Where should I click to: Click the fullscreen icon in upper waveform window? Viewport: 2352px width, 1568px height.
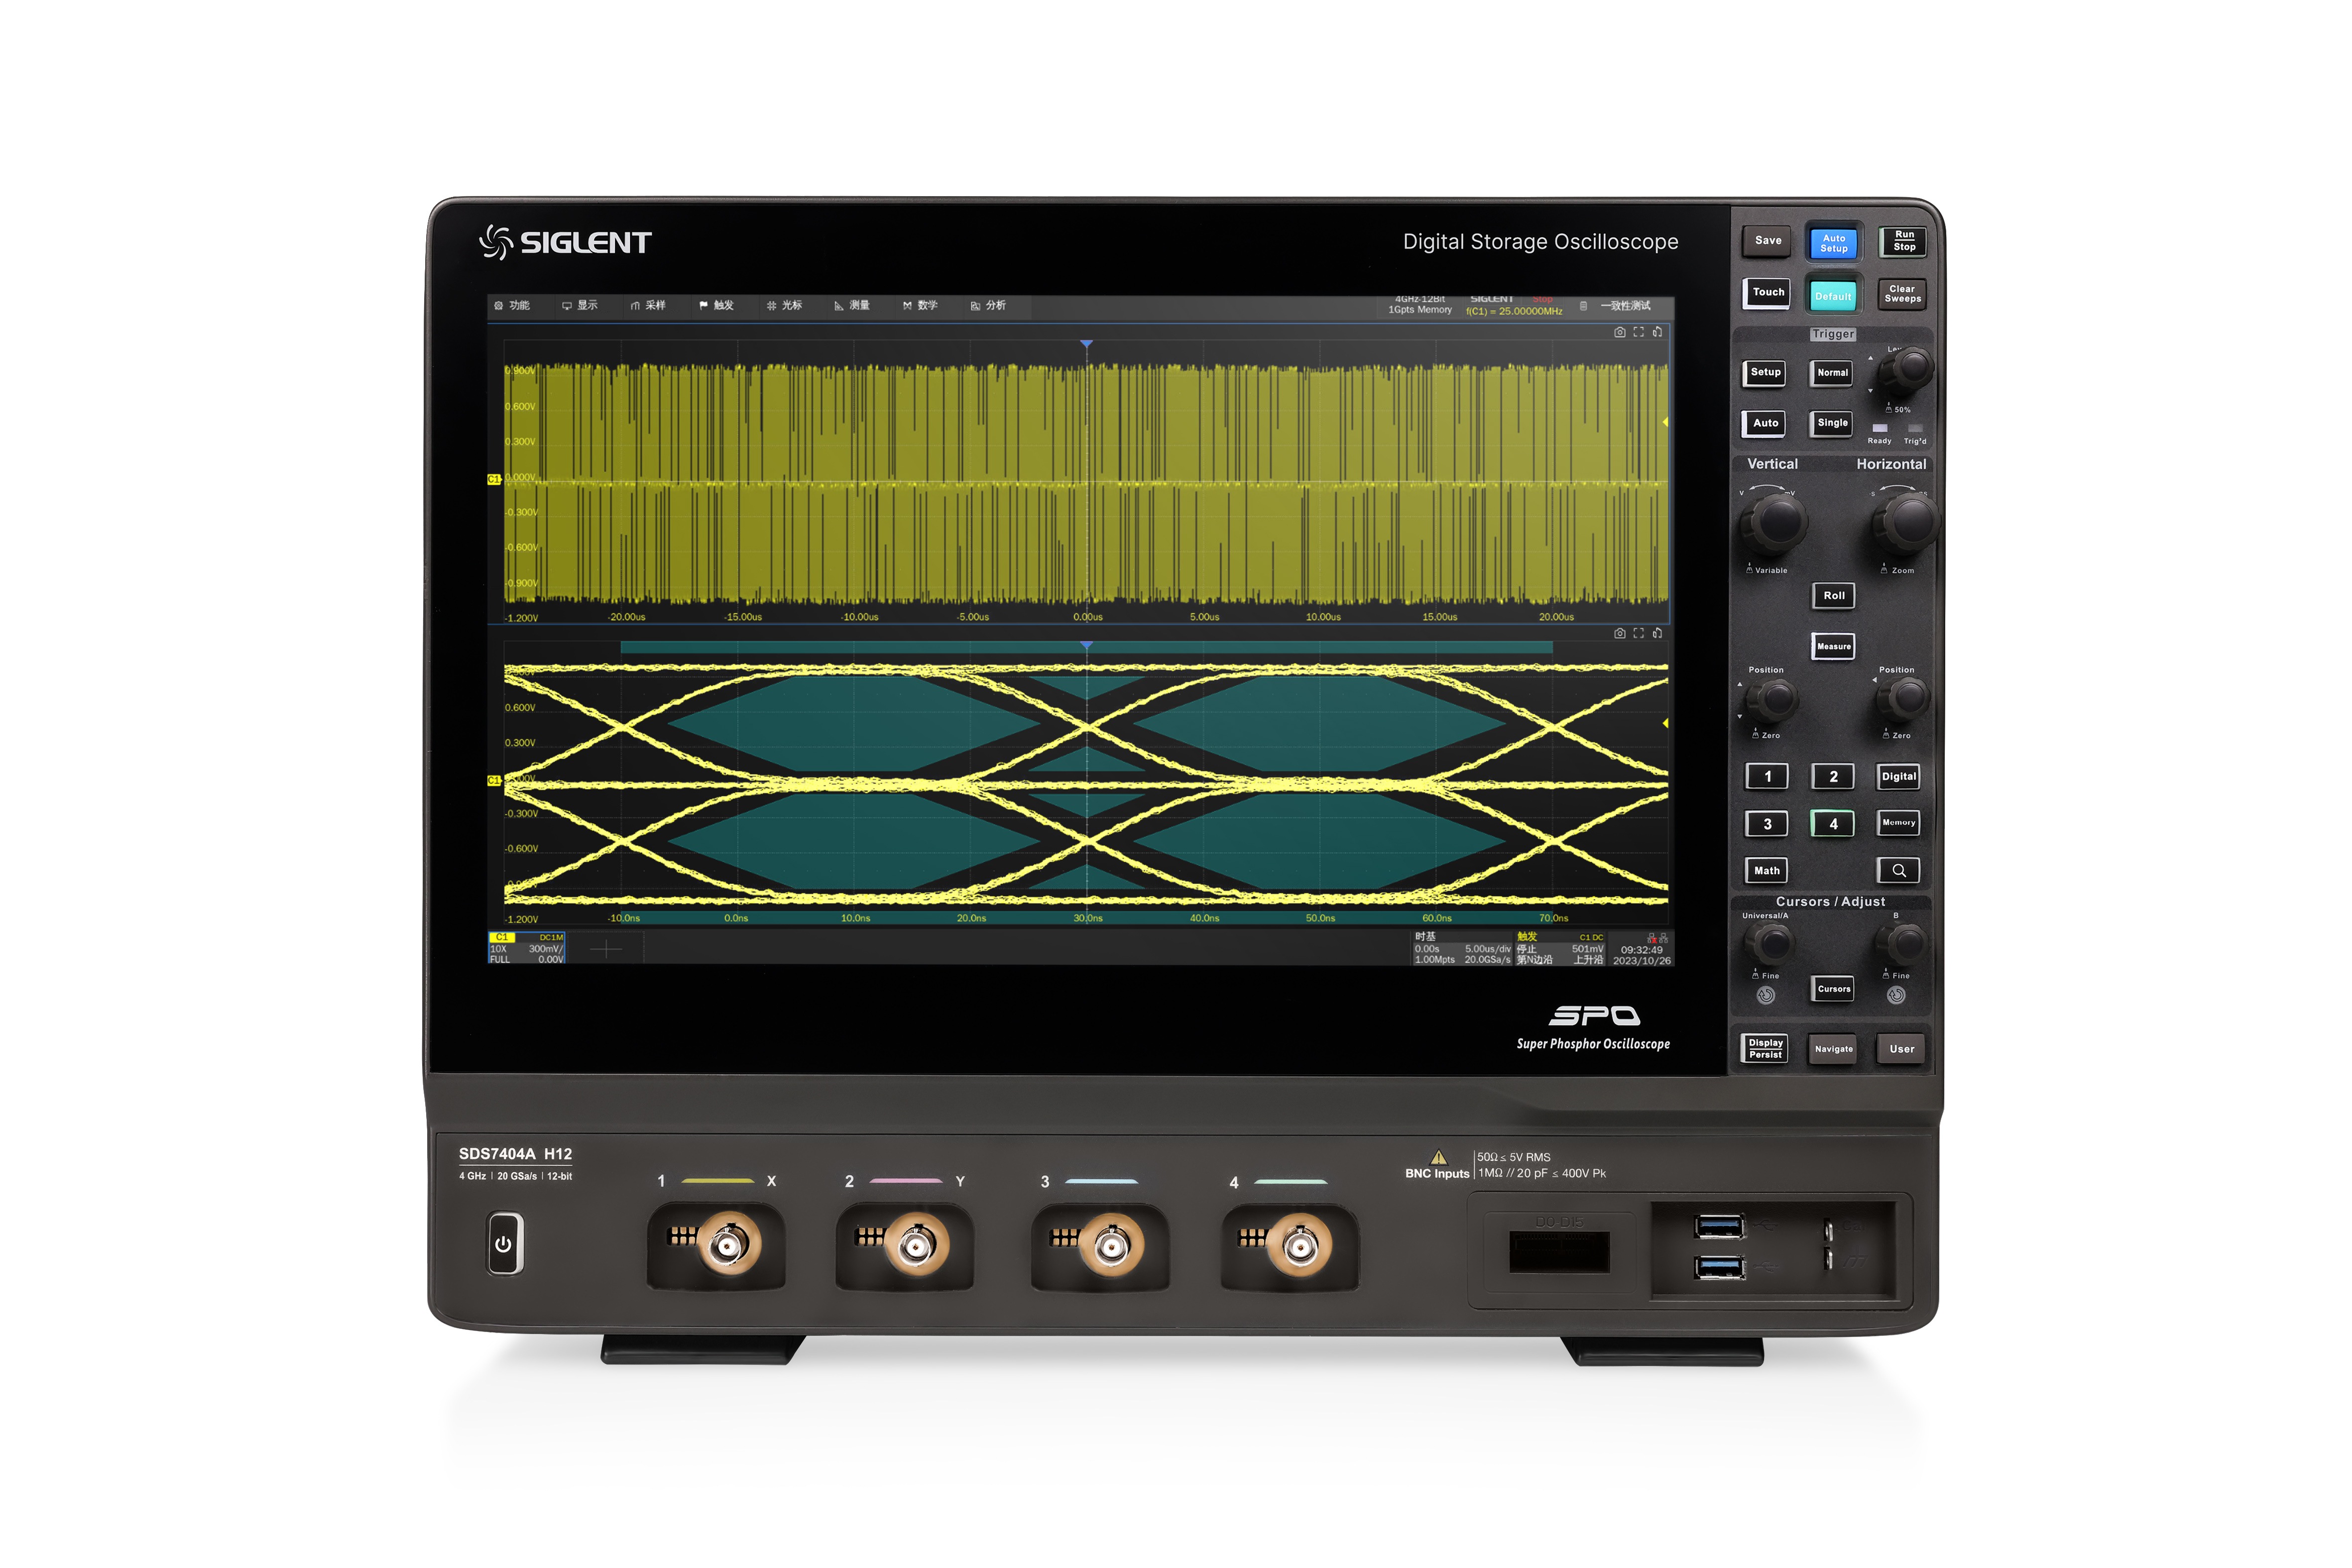coord(1639,332)
